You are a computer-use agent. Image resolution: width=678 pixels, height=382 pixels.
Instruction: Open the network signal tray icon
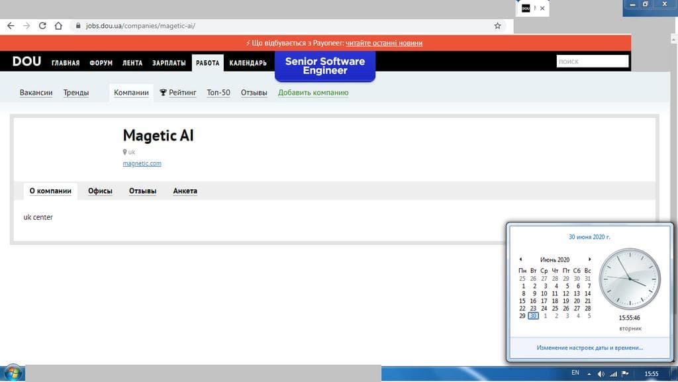[x=613, y=374]
